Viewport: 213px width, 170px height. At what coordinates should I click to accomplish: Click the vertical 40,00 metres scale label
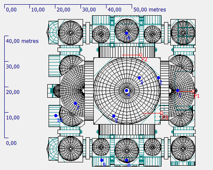tap(22, 41)
